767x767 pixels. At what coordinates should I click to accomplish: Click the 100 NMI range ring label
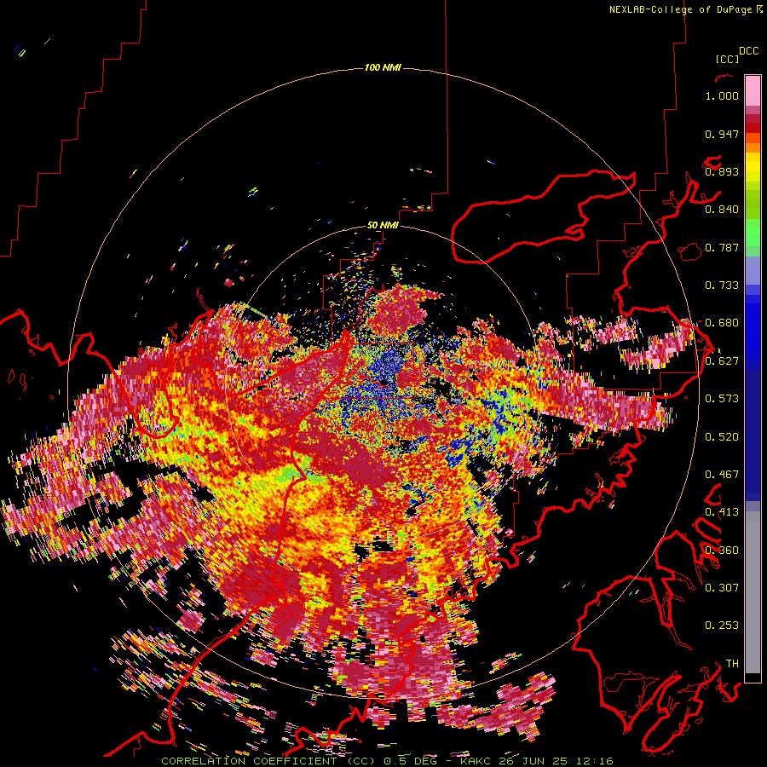tap(383, 67)
